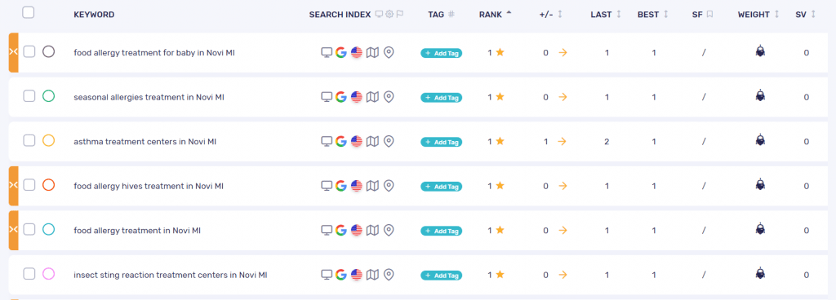This screenshot has height=300, width=836.
Task: Open keyword 'seasonal allergies treatment in Novi MI'
Action: 149,97
